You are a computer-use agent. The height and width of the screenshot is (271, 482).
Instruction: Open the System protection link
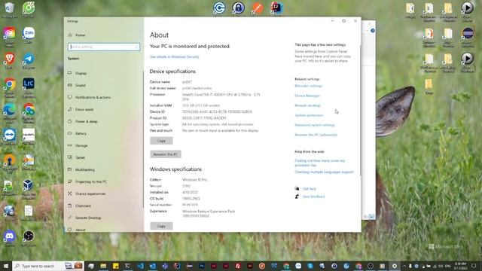[309, 115]
